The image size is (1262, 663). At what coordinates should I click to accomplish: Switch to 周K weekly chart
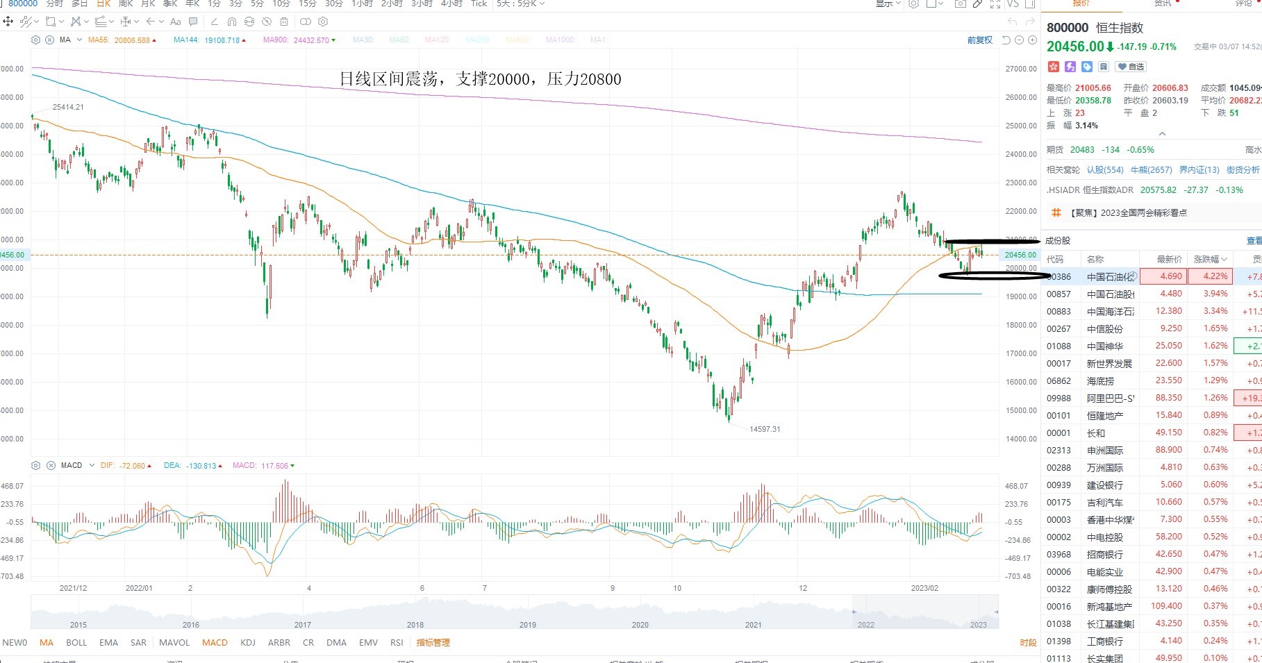(x=126, y=3)
